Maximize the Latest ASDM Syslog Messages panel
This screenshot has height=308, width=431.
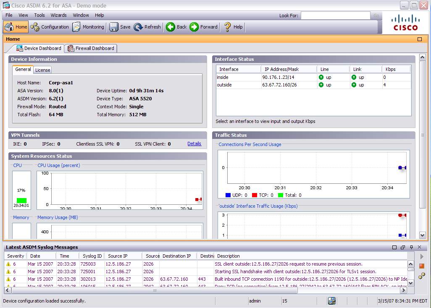394,247
